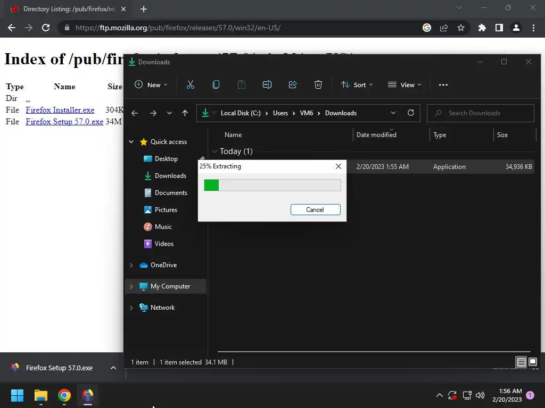Screen dimensions: 545x408
Task: Open the Chrome side panel icon
Action: click(x=499, y=28)
